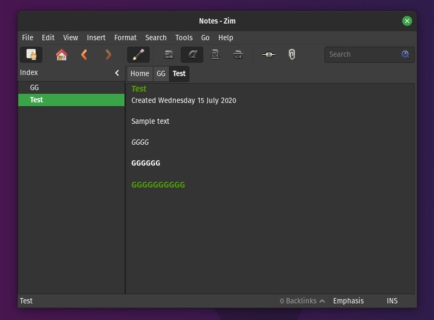Click the green 'GGGGGGGGGG' heading
This screenshot has height=320, width=434.
click(x=158, y=184)
